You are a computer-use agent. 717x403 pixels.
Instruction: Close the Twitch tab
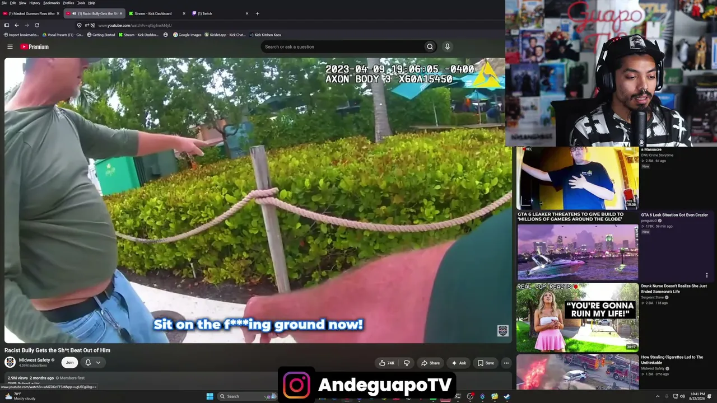(x=246, y=13)
